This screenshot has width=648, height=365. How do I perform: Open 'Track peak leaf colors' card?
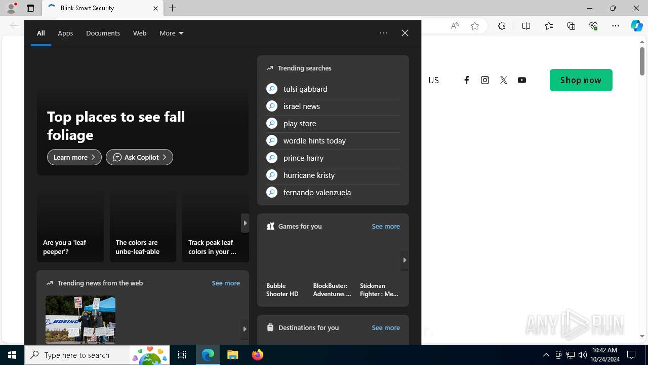[216, 226]
